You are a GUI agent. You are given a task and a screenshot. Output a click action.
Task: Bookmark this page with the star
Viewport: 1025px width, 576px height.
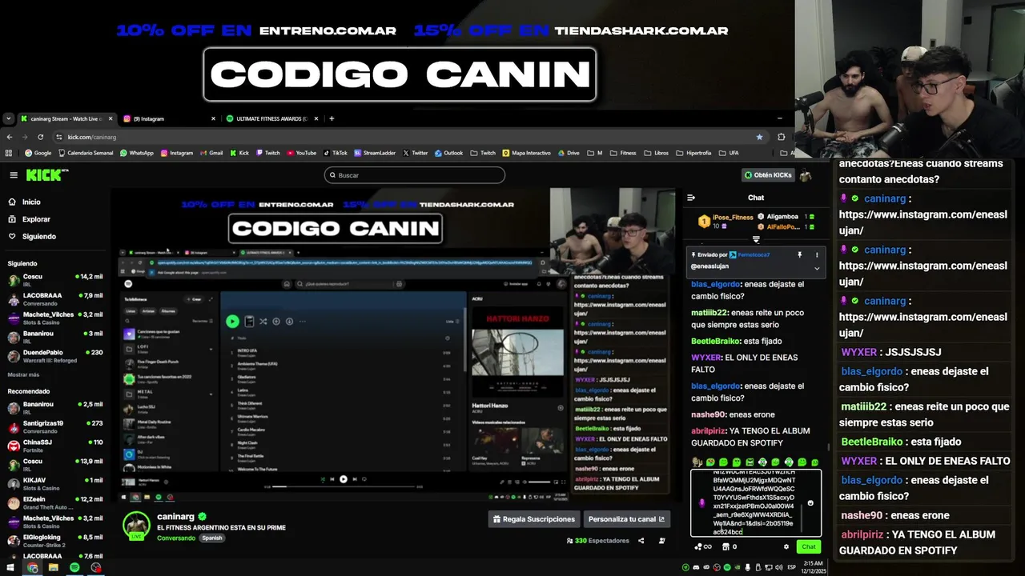759,137
